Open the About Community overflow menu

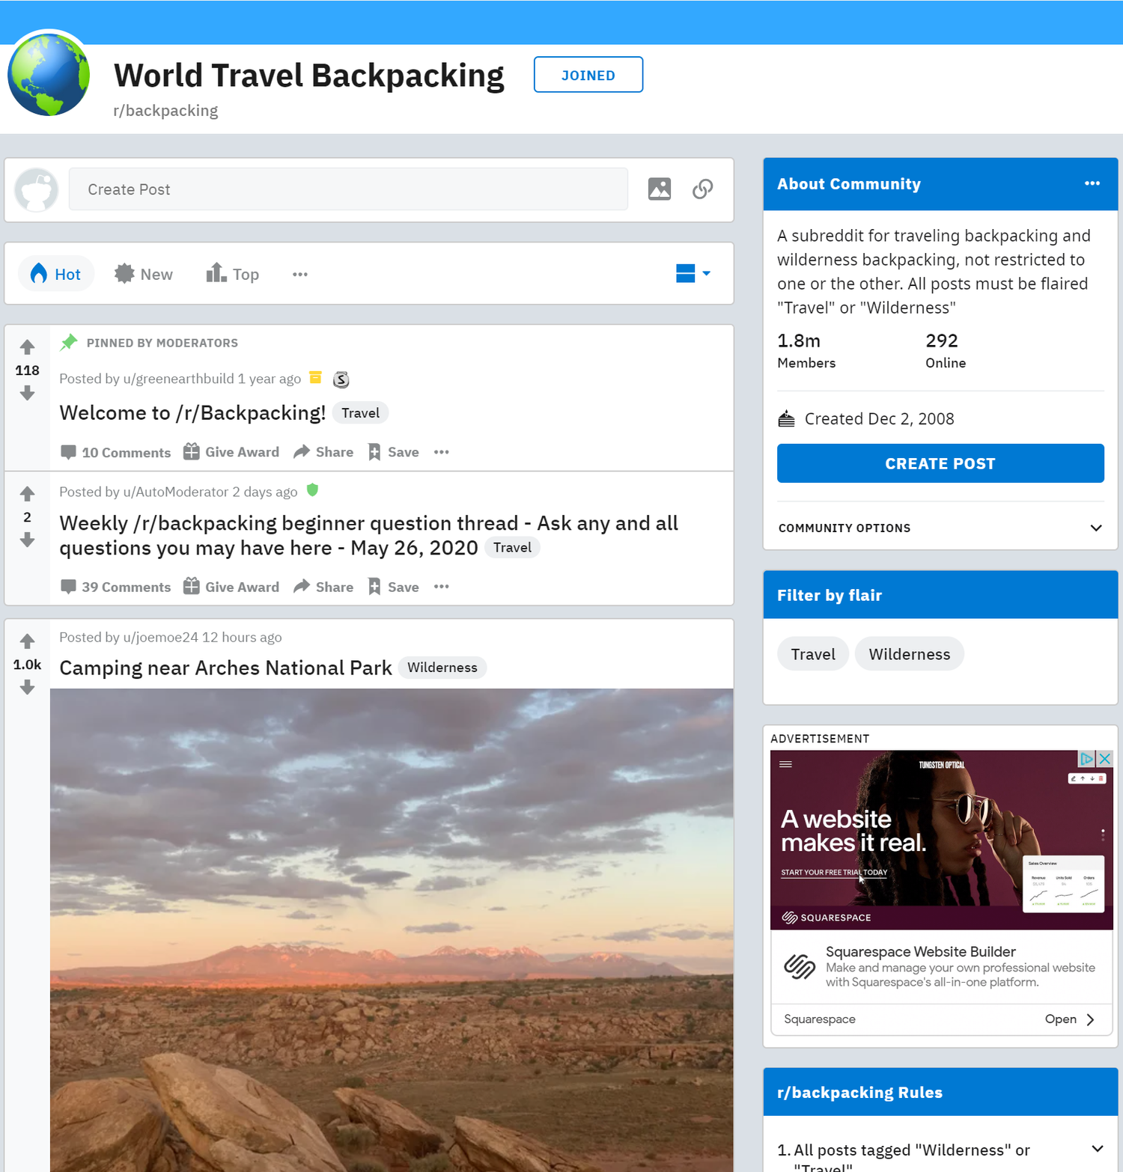(1092, 183)
